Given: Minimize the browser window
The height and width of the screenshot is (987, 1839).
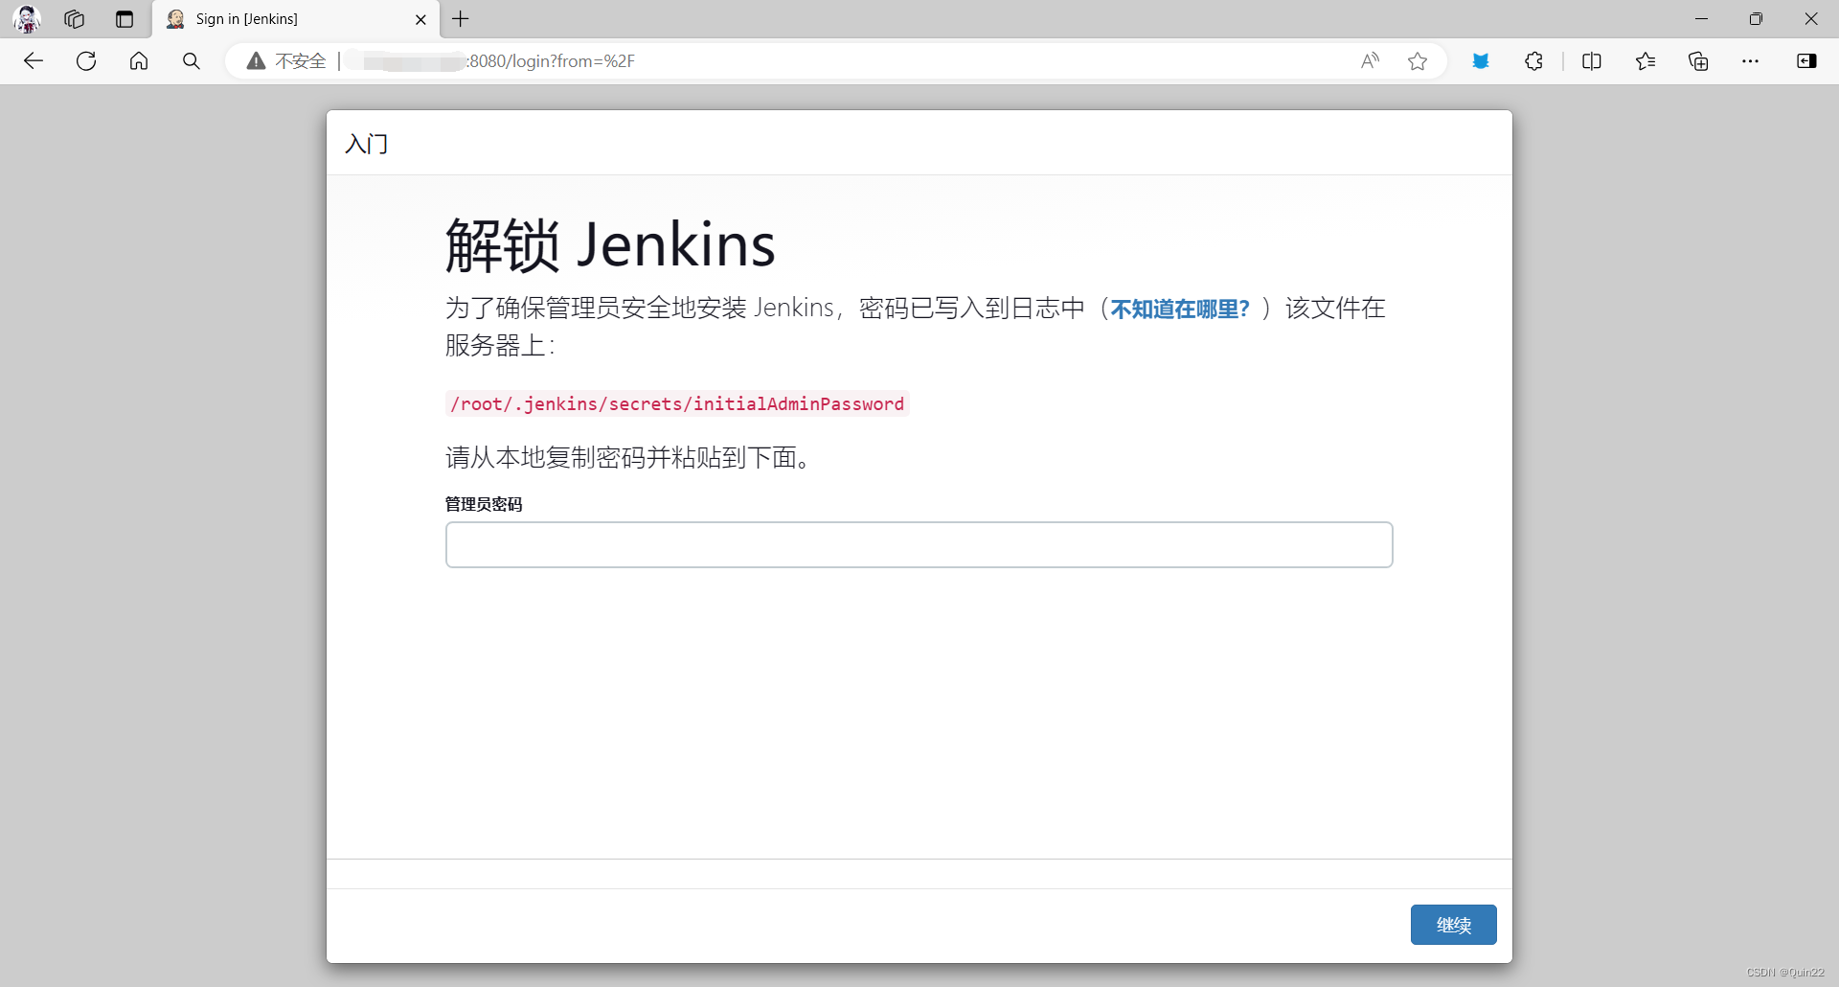Looking at the screenshot, I should pyautogui.click(x=1701, y=19).
